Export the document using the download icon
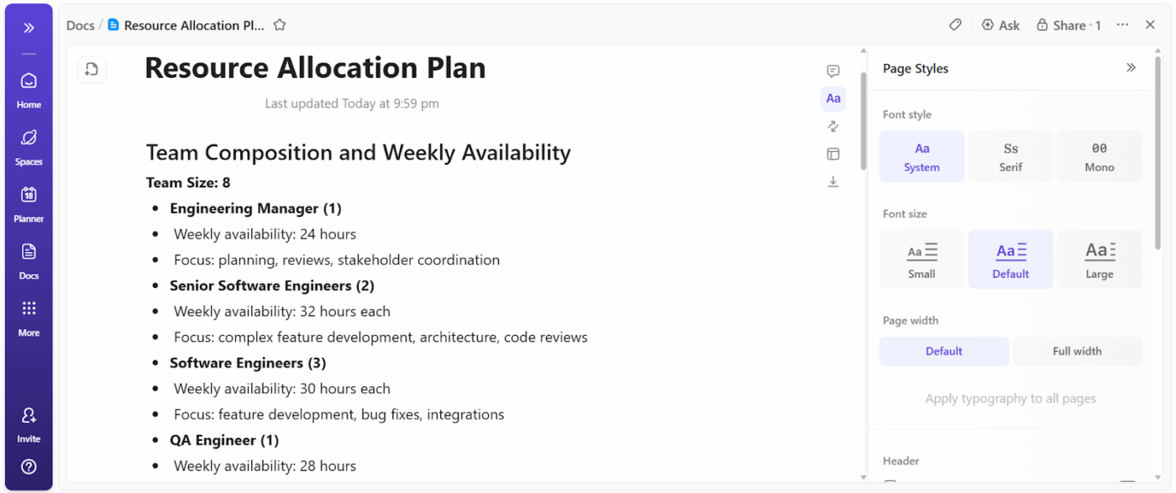This screenshot has height=493, width=1176. pyautogui.click(x=832, y=181)
